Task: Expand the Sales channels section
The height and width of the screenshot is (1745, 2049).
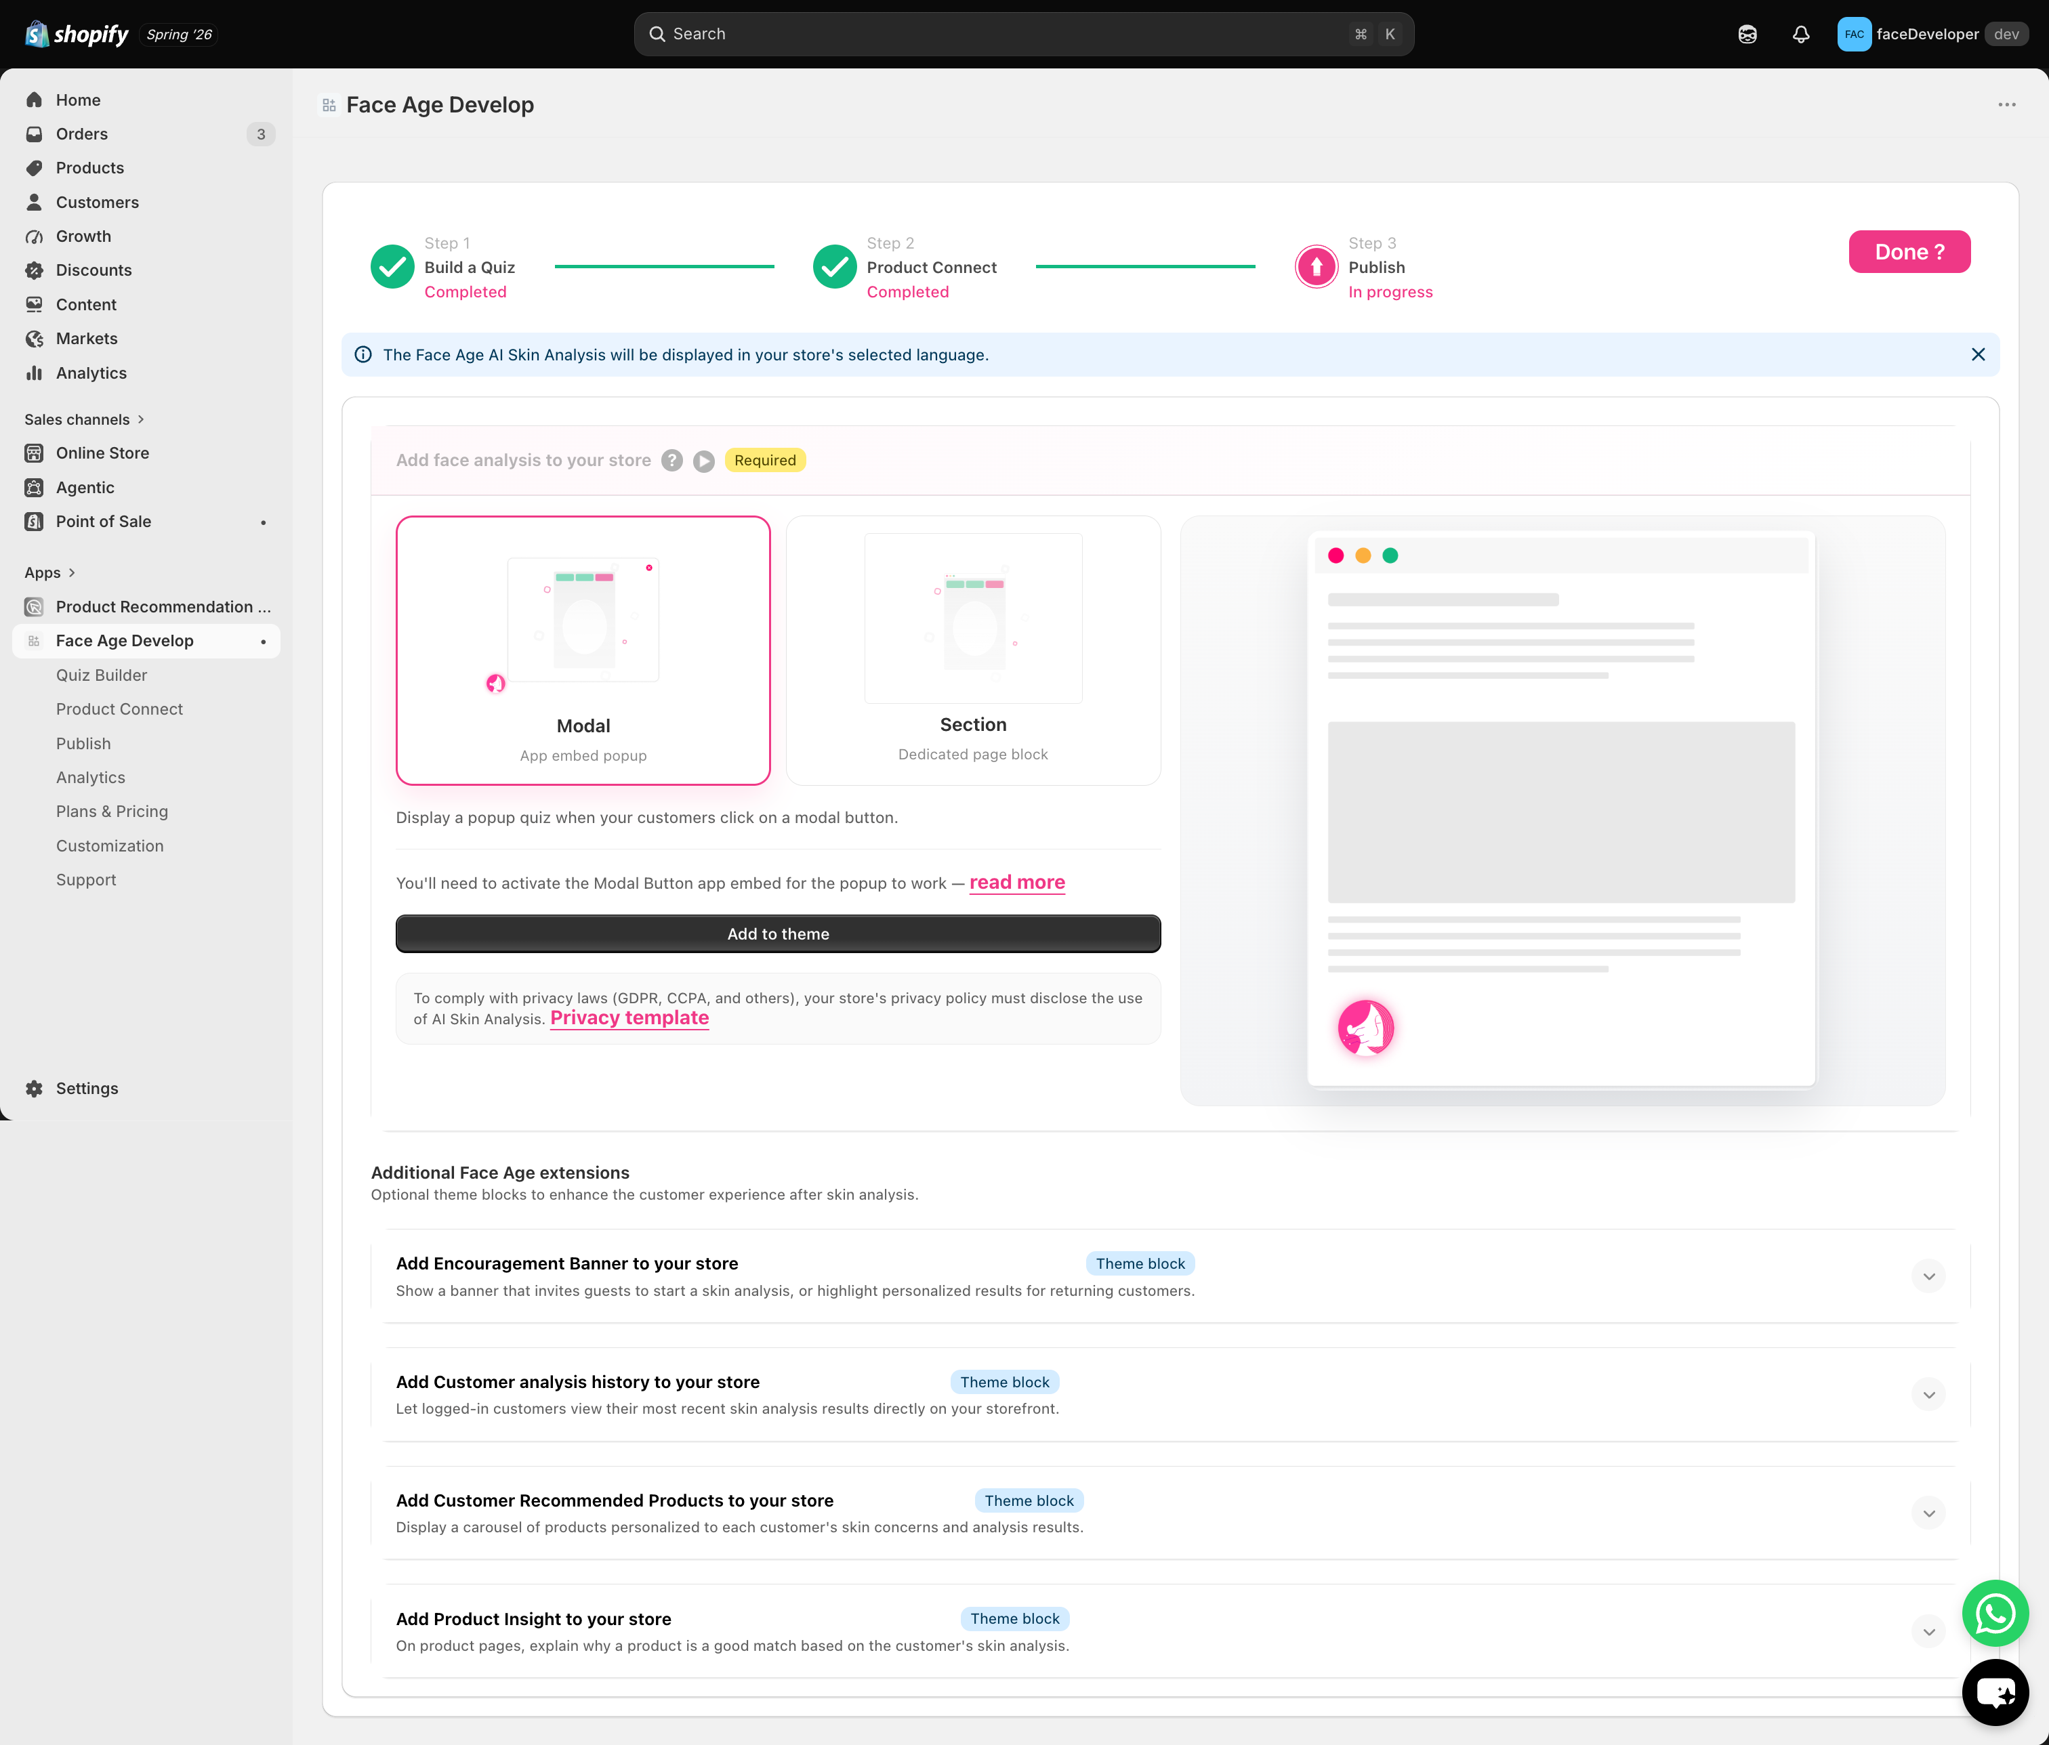Action: (x=84, y=419)
